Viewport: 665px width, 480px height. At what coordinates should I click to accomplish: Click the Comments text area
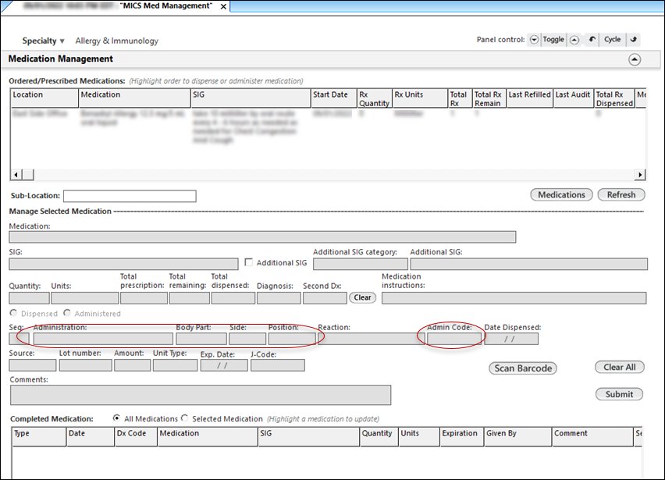point(201,395)
